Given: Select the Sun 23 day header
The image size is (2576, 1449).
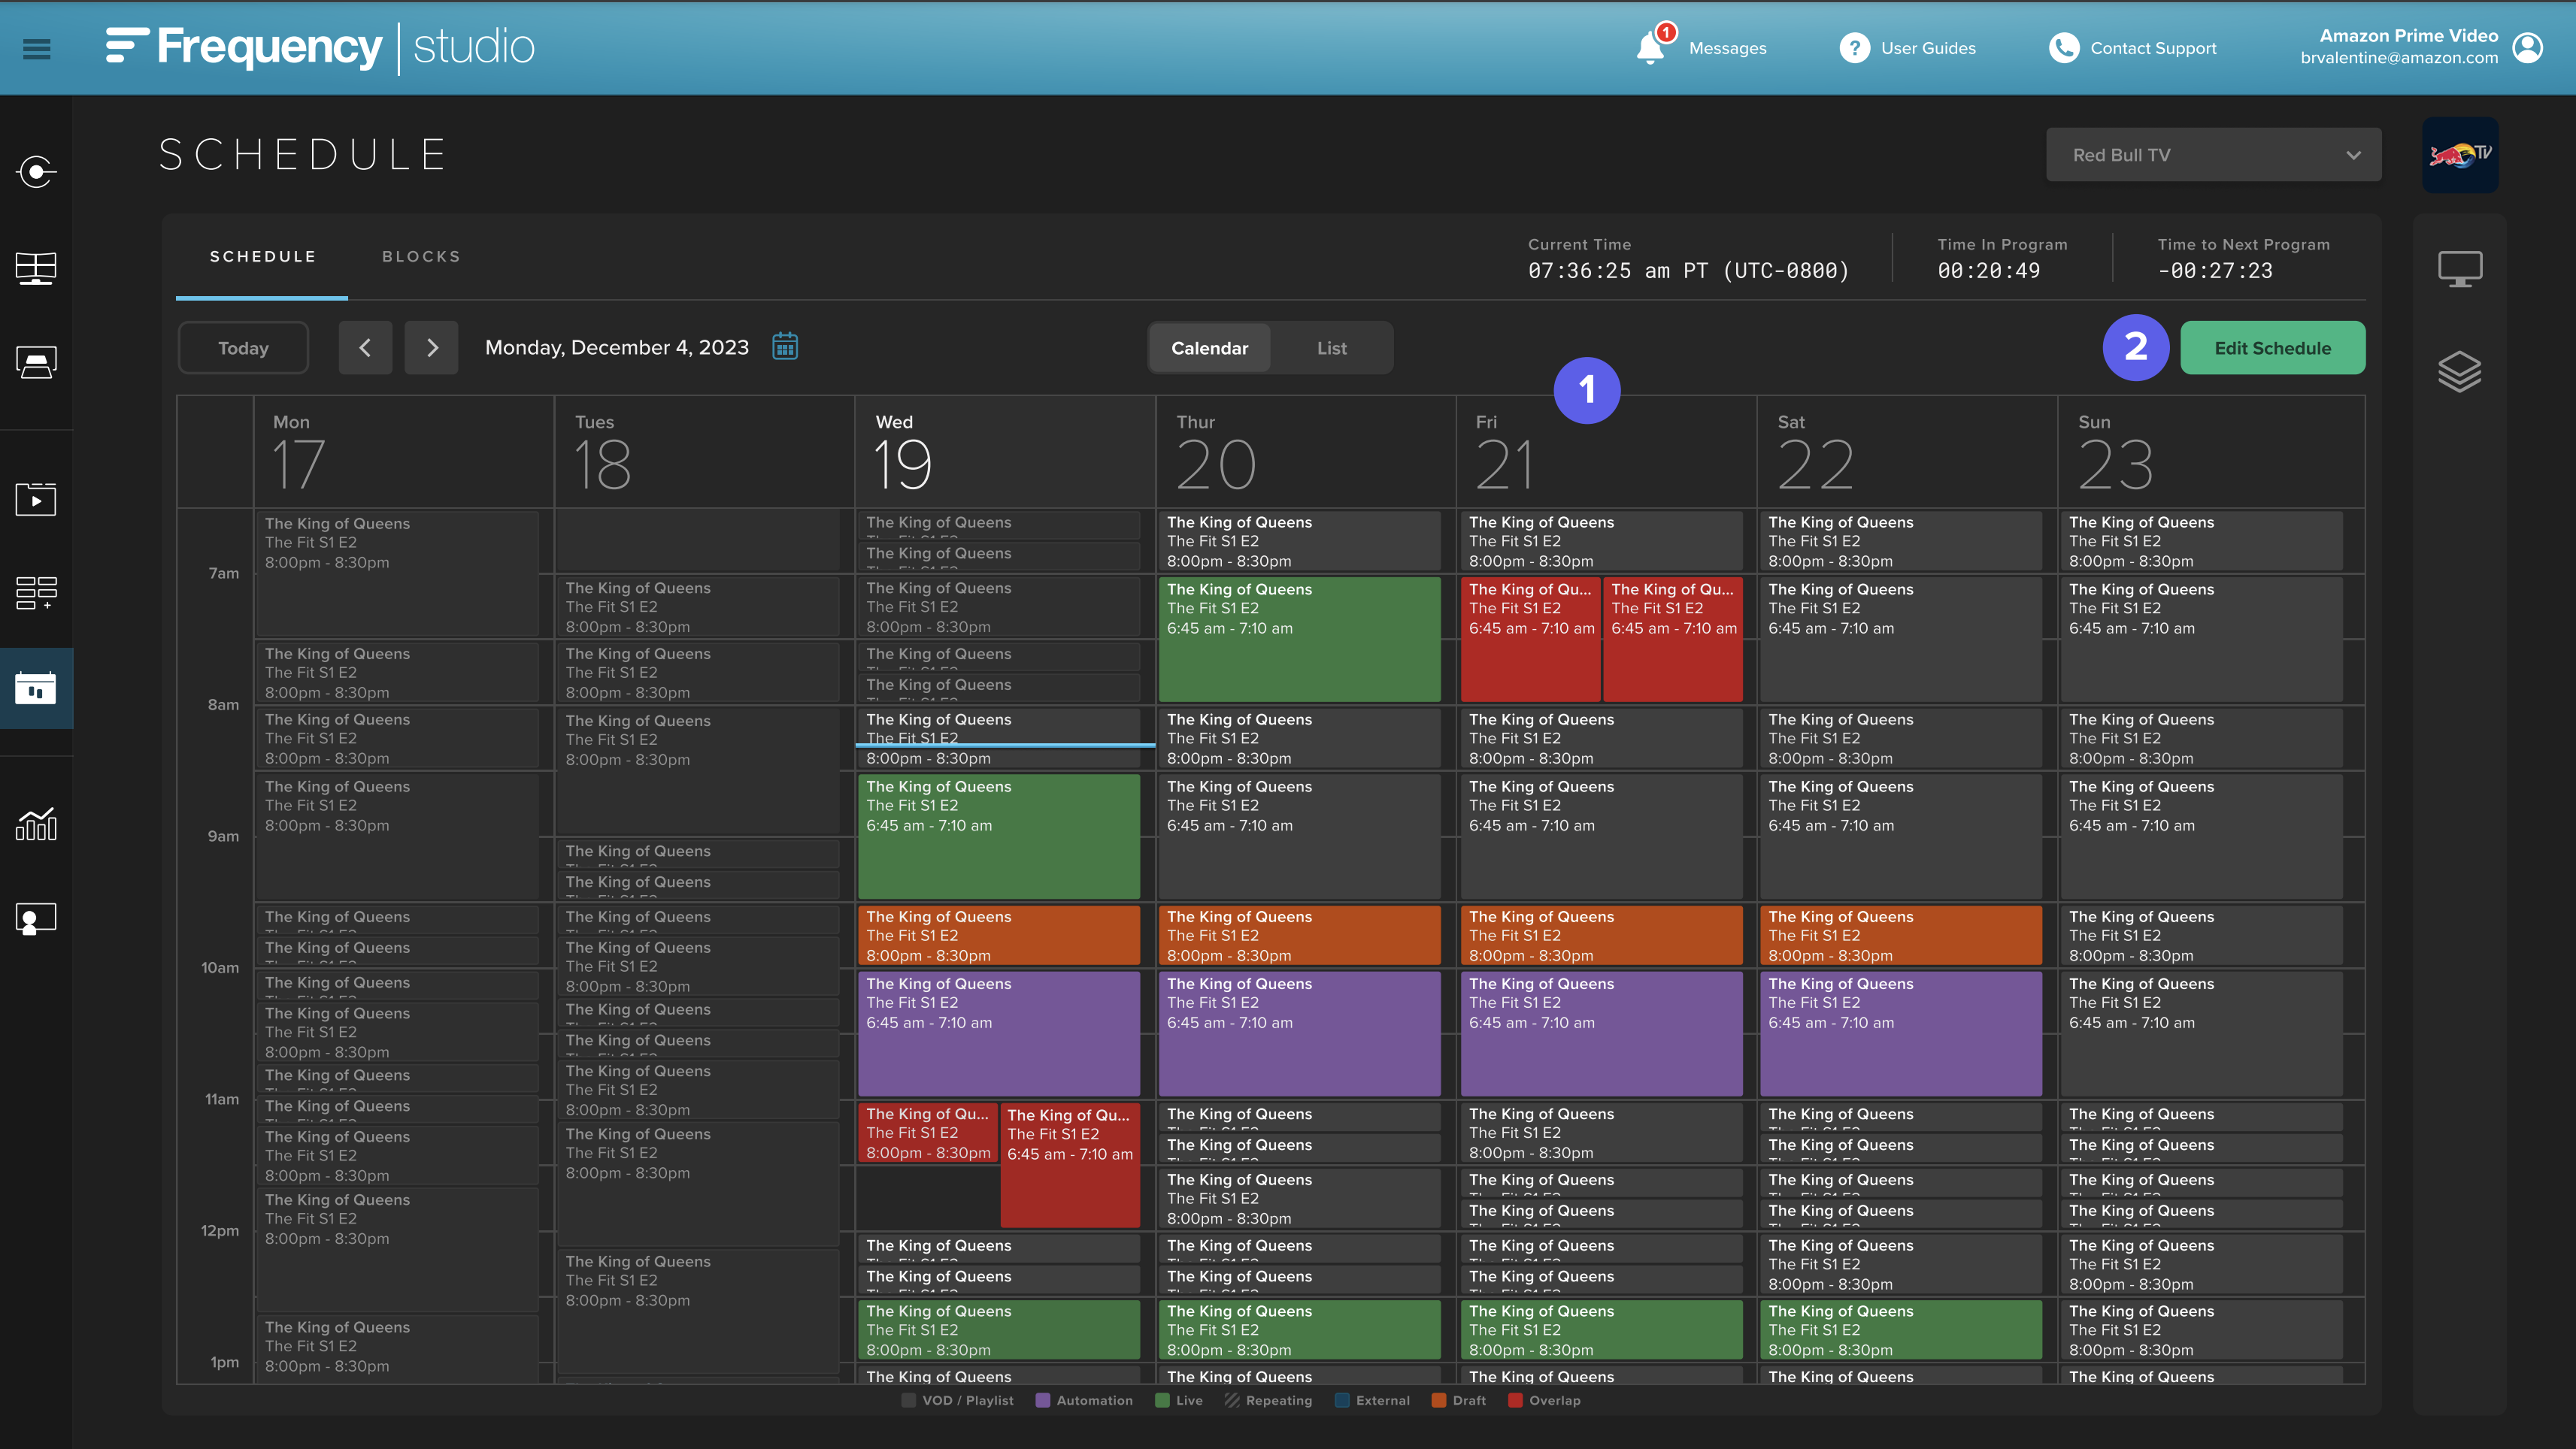Looking at the screenshot, I should (x=2211, y=452).
